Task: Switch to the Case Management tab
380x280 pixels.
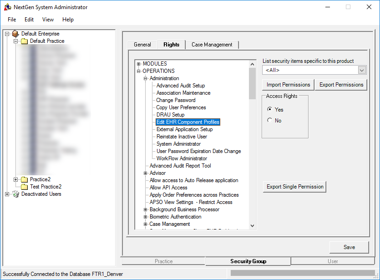Action: tap(212, 45)
